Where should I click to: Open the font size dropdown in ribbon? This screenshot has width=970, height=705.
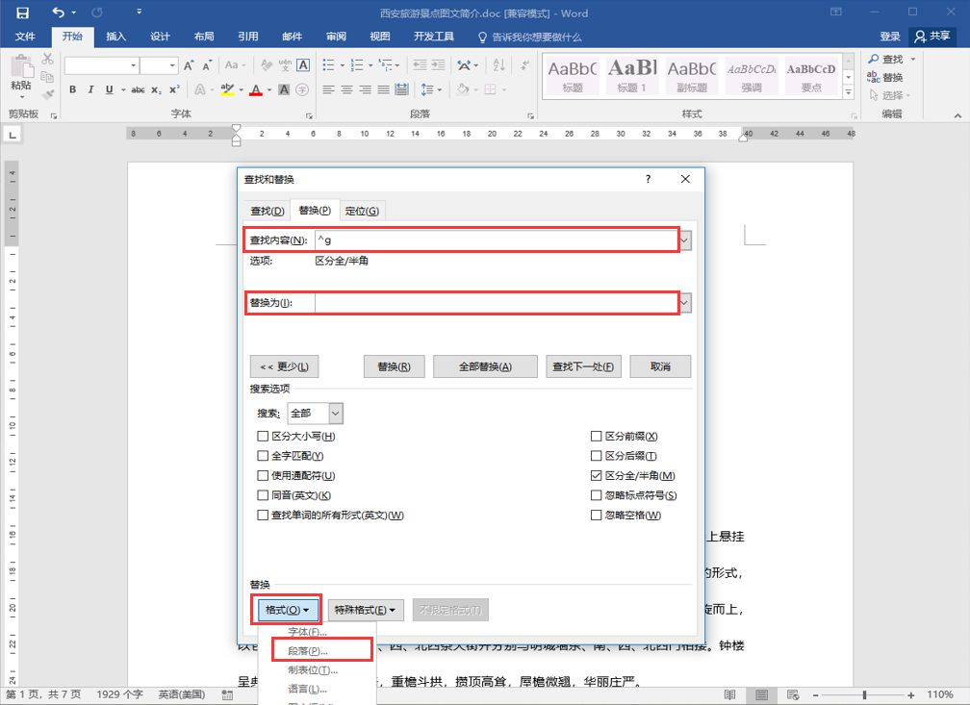(172, 65)
